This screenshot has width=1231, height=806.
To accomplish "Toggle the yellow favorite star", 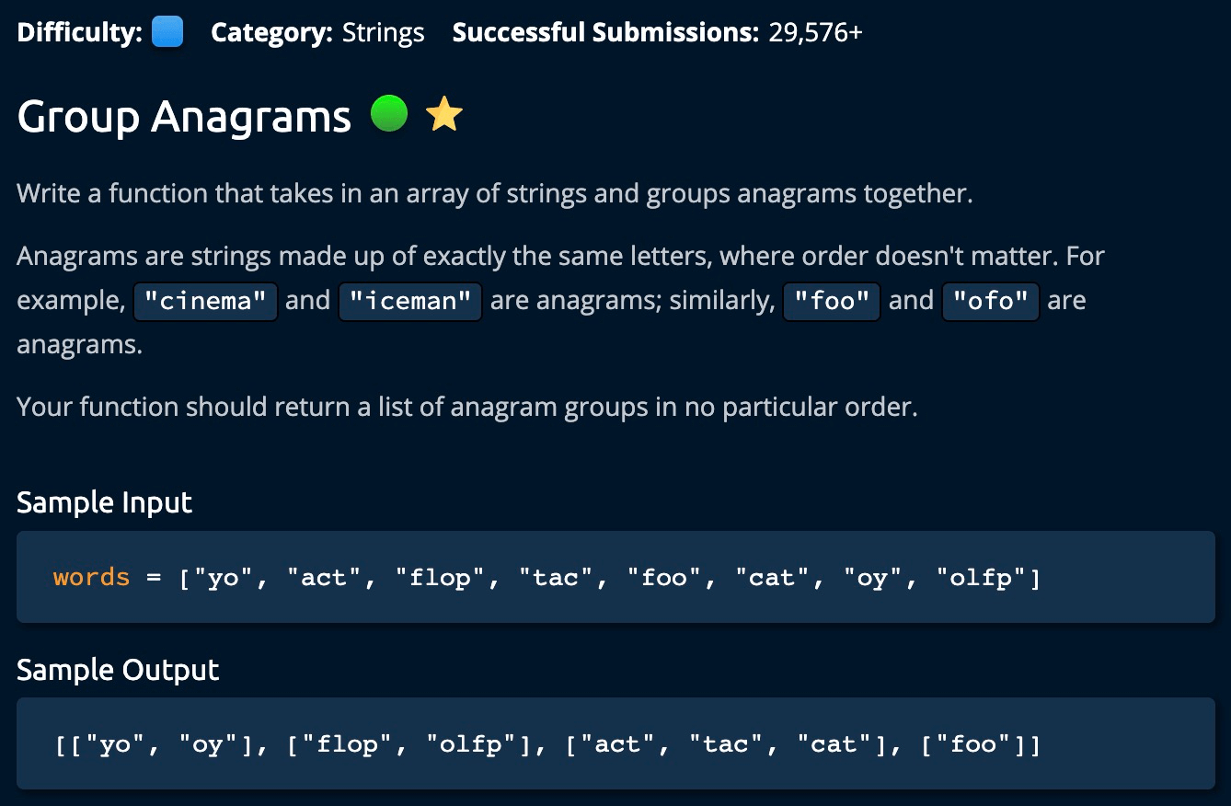I will 444,115.
